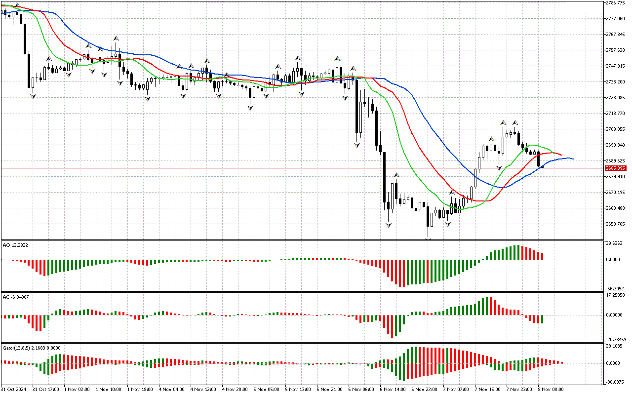Viewport: 632px width, 395px height.
Task: Click the 2718.770 price scale value
Action: tap(616, 114)
